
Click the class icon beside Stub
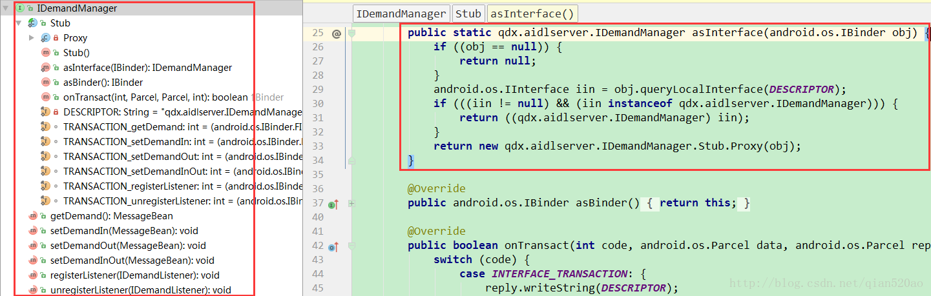click(x=32, y=23)
